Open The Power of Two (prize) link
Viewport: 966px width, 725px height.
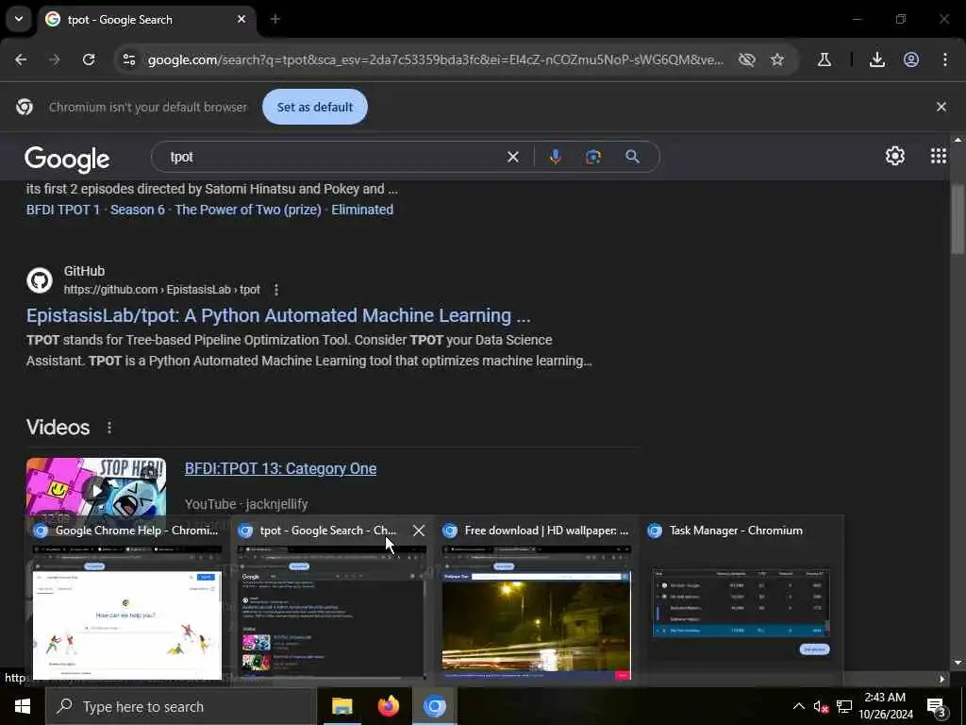point(248,210)
